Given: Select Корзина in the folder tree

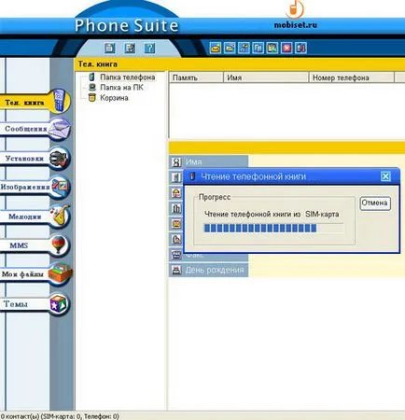Looking at the screenshot, I should tap(114, 98).
